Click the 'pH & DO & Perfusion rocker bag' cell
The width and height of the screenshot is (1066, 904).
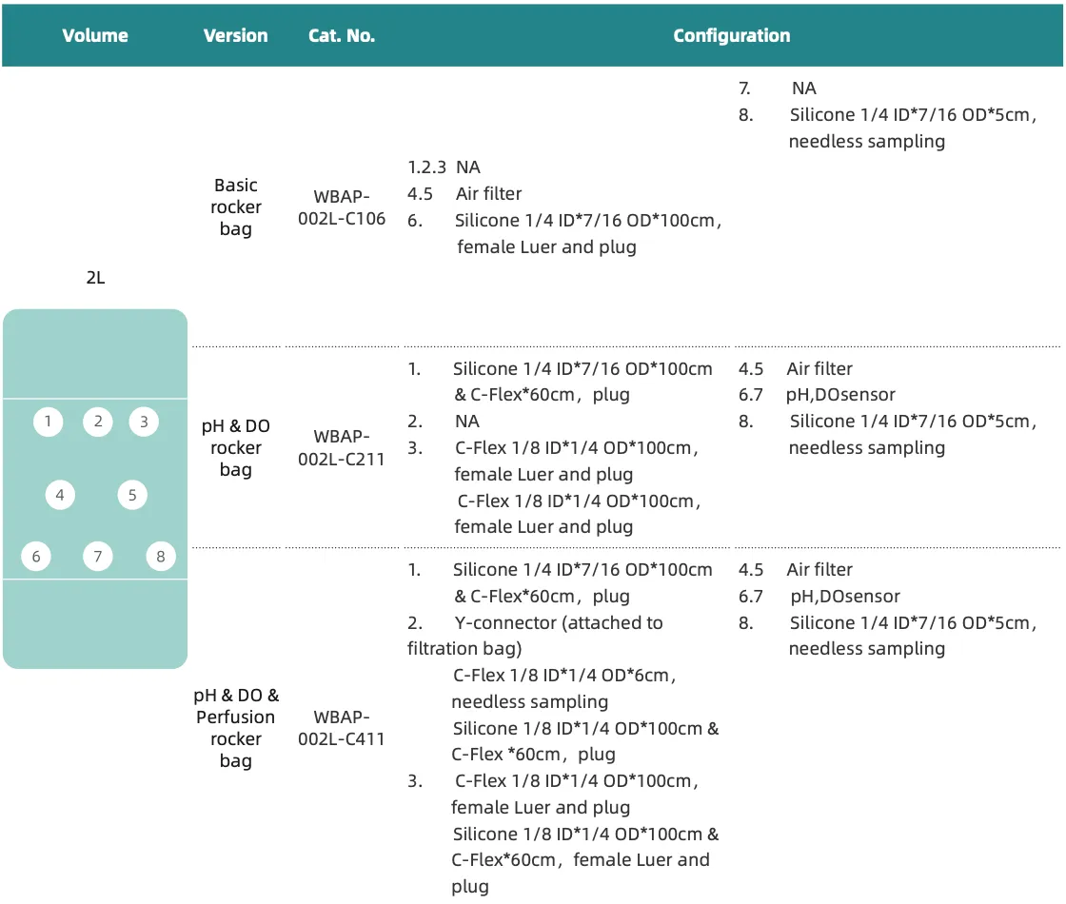click(x=236, y=728)
